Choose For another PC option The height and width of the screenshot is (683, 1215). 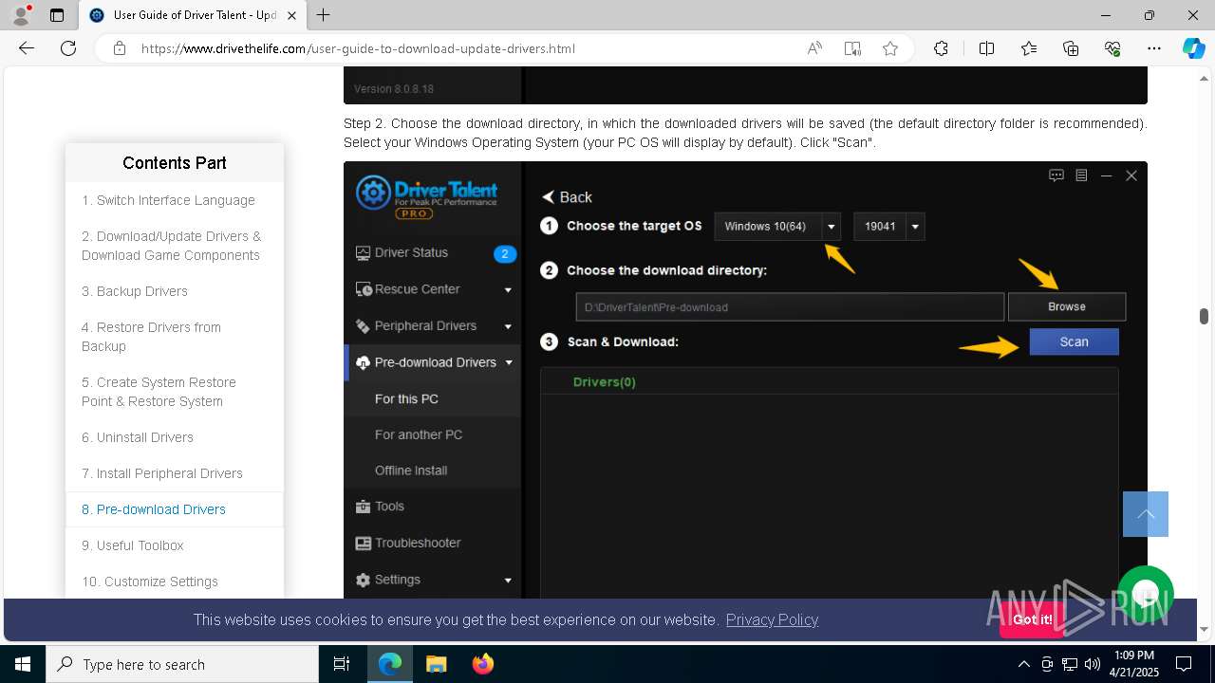click(432, 434)
